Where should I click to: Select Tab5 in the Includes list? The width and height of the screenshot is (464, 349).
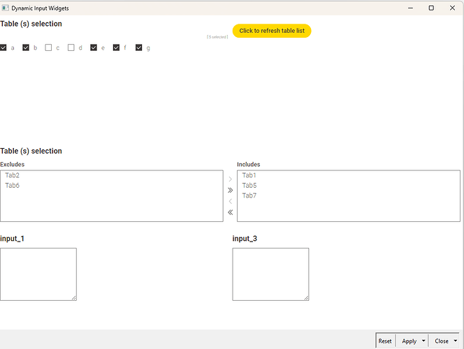pos(249,186)
